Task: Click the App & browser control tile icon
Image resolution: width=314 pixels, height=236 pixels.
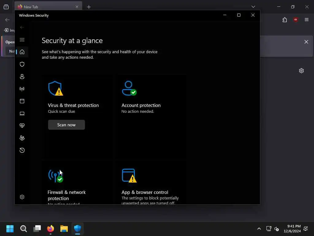Action: (x=129, y=176)
